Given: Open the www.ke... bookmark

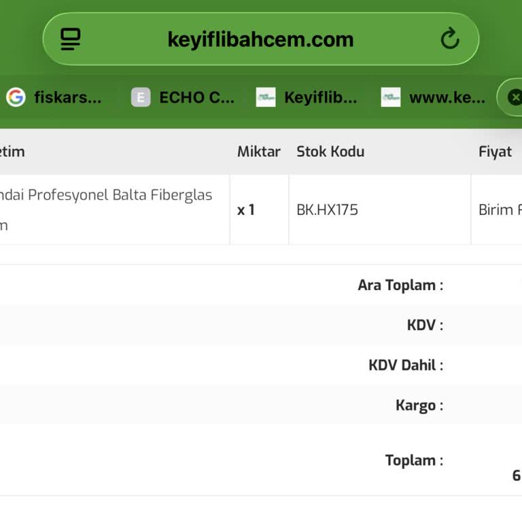Looking at the screenshot, I should (x=433, y=97).
